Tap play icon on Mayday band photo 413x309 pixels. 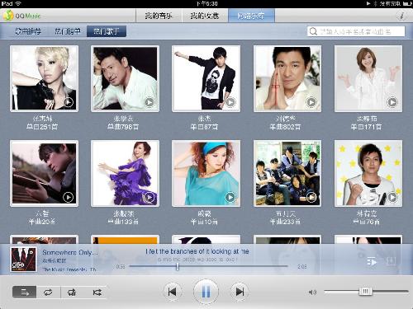pyautogui.click(x=311, y=197)
